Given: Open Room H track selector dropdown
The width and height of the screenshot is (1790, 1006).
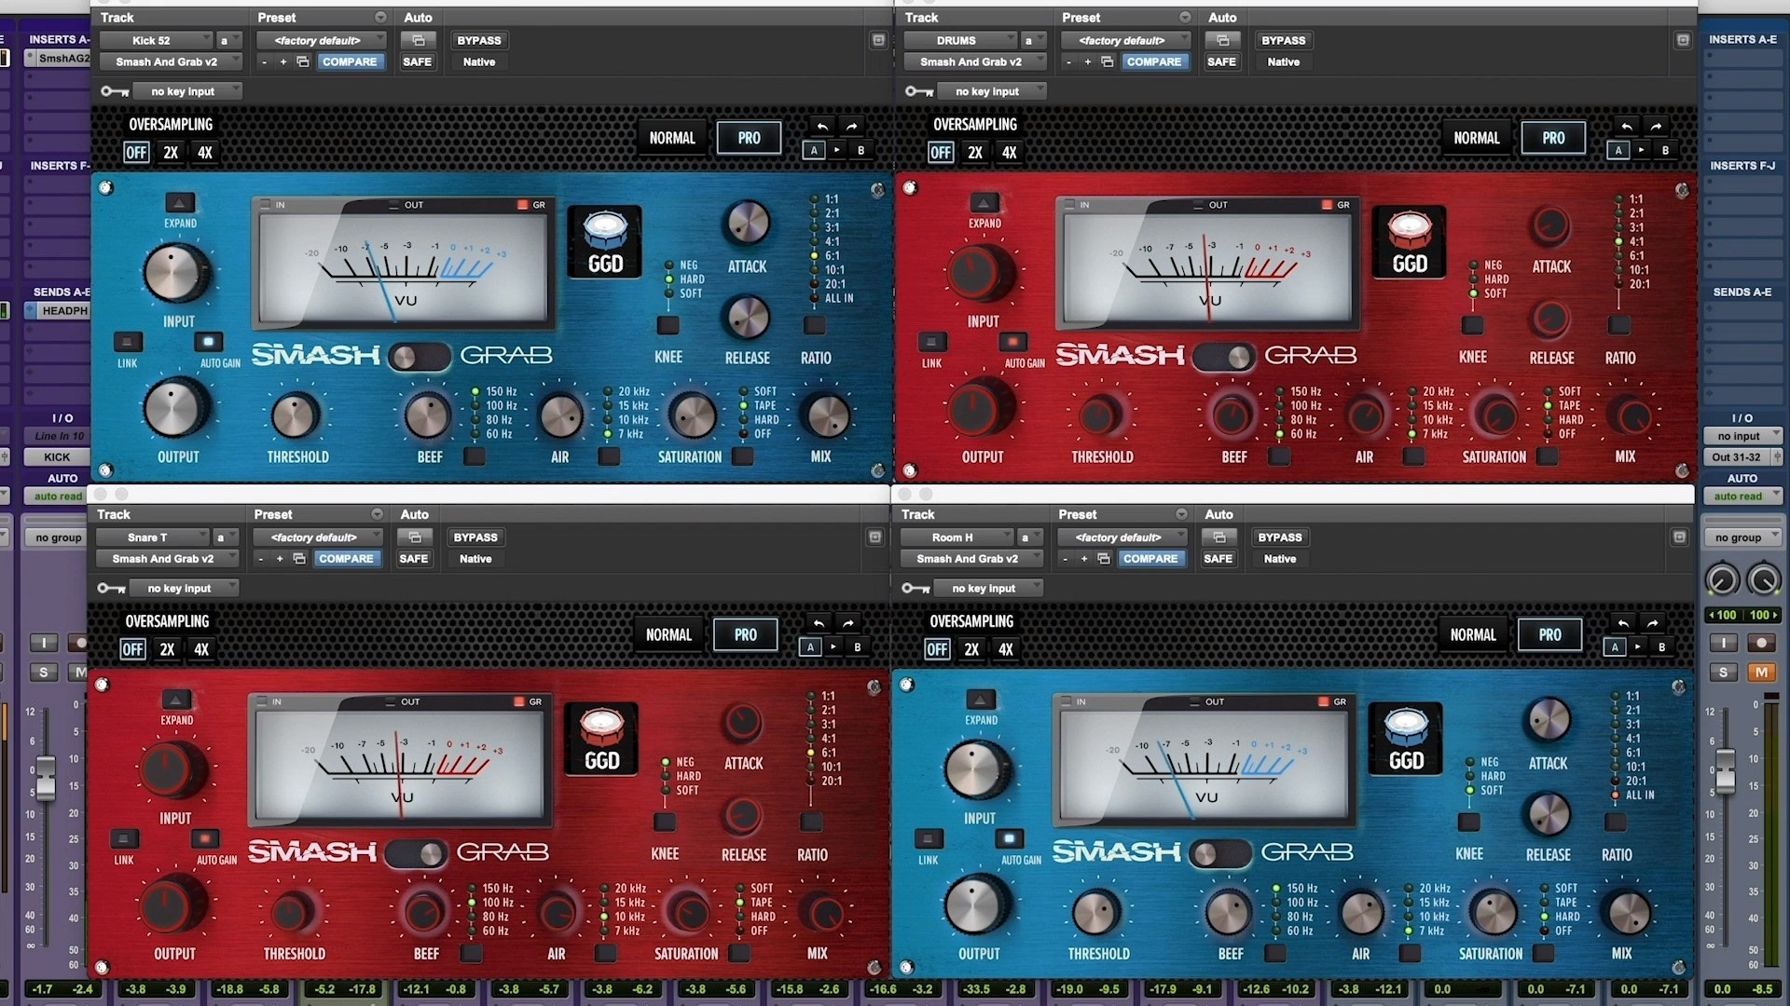Looking at the screenshot, I should (957, 537).
